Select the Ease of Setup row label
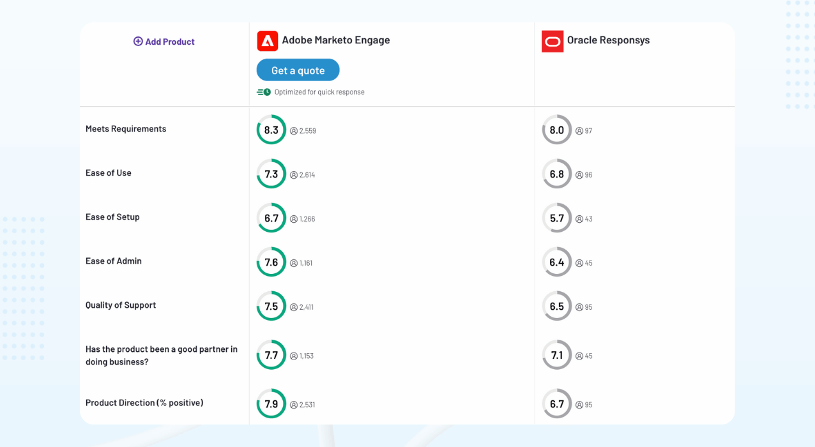This screenshot has width=815, height=447. (112, 217)
